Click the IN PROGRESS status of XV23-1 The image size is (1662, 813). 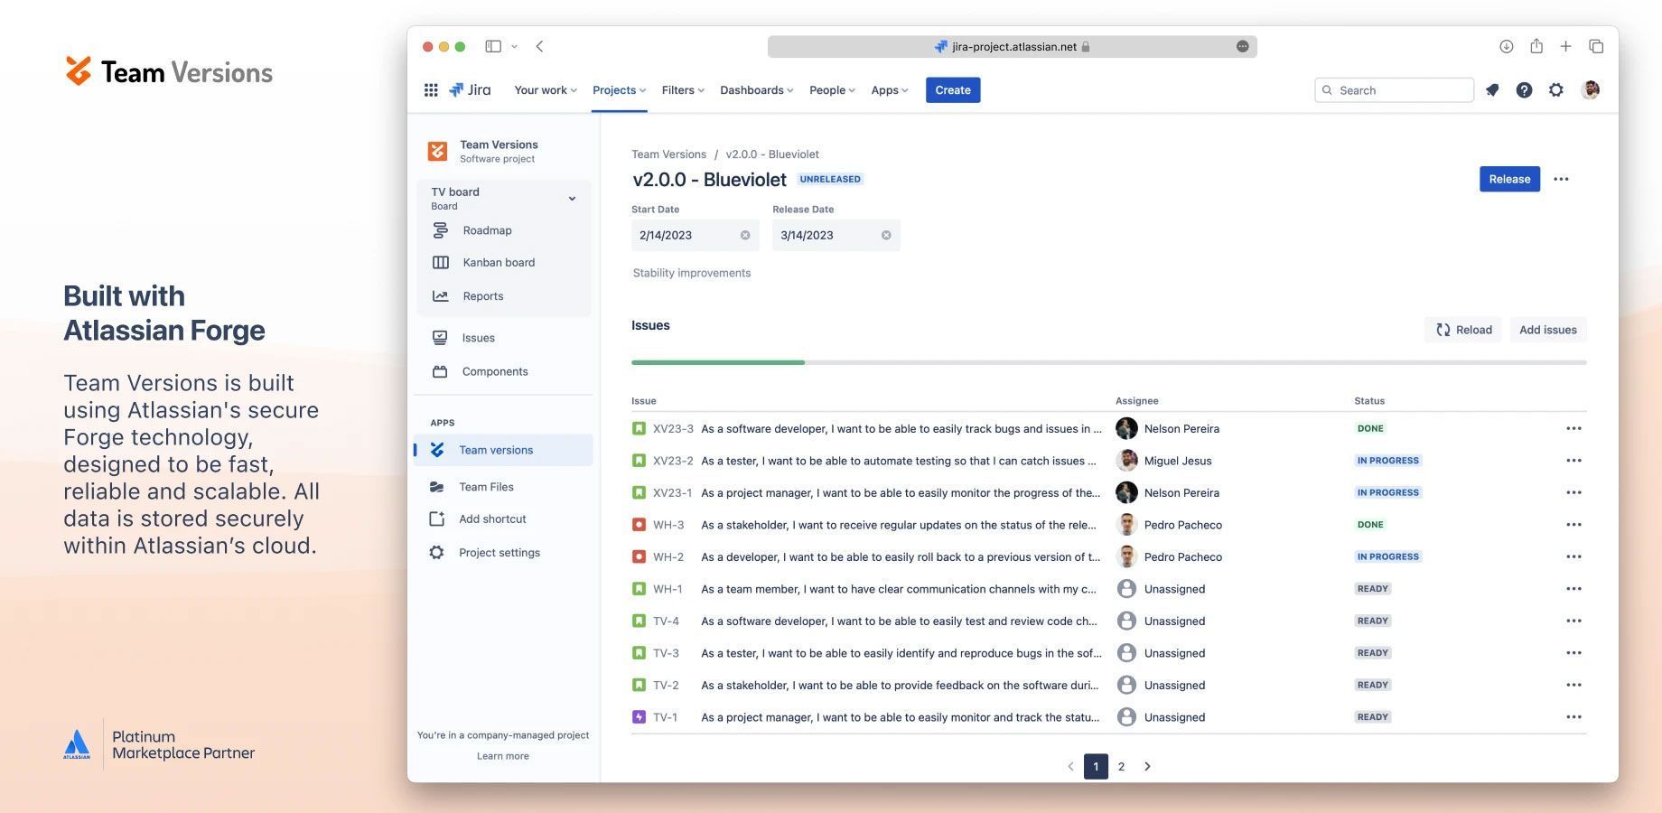tap(1387, 493)
